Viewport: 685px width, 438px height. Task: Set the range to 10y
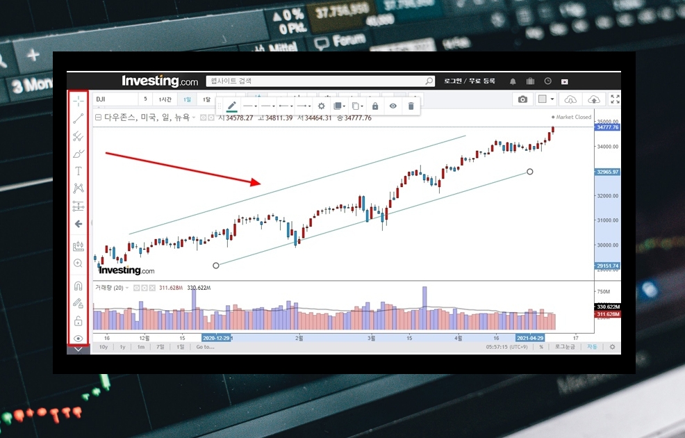coord(104,347)
